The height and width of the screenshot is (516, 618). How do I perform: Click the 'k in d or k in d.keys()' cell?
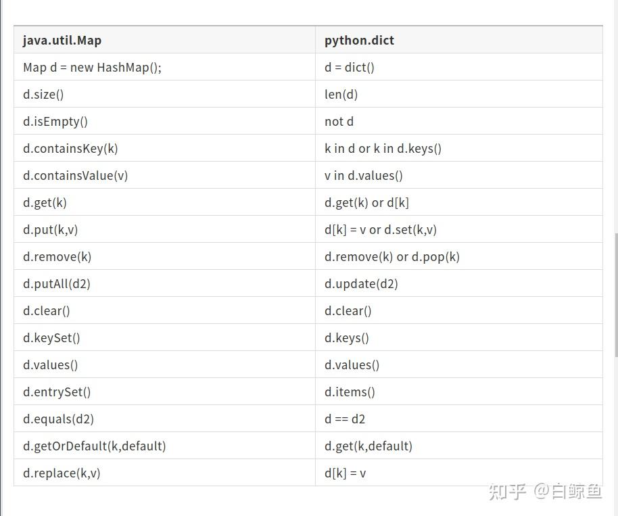[x=459, y=148]
